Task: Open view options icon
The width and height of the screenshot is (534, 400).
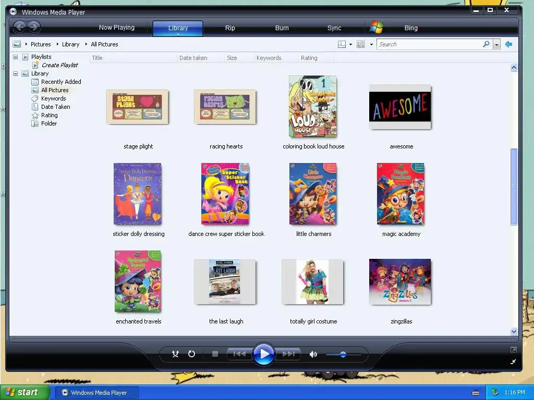Action: tap(360, 44)
